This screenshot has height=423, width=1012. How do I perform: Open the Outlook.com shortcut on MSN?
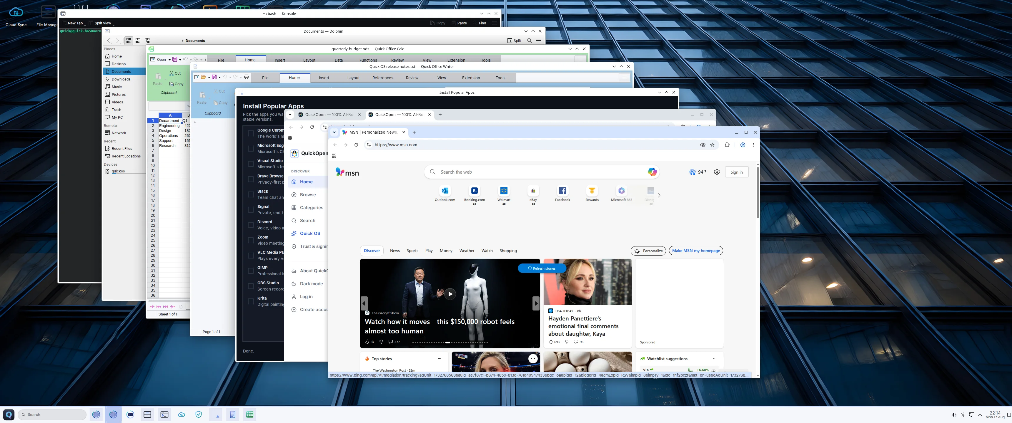(445, 194)
